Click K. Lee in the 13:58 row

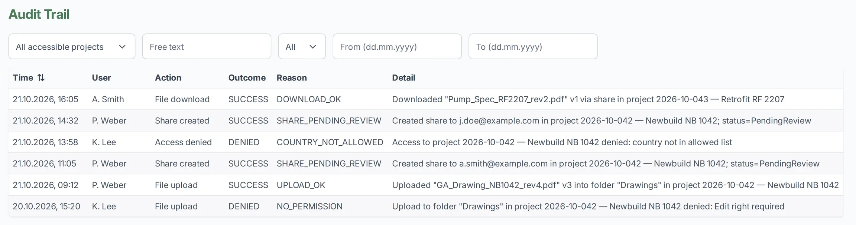coord(104,142)
